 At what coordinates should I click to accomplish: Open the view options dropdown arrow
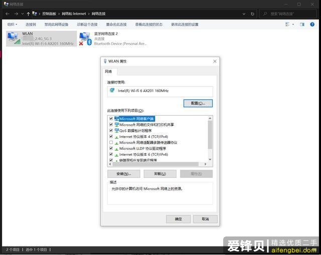(x=293, y=25)
